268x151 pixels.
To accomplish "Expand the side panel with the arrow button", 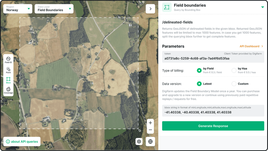I will pos(150,9).
